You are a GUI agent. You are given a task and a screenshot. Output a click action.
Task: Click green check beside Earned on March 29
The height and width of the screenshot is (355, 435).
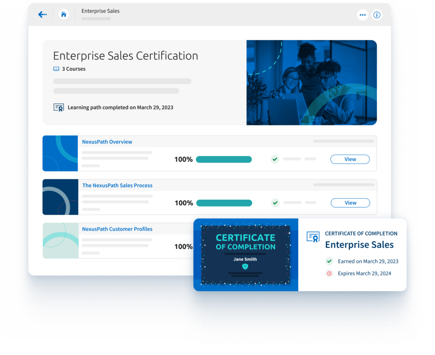coord(329,261)
